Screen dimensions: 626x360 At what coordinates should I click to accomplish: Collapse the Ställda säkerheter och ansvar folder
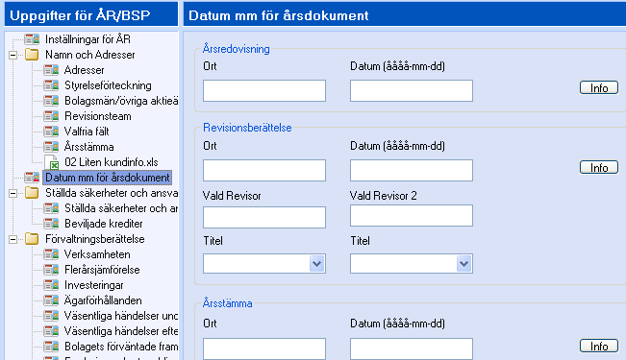click(x=13, y=193)
